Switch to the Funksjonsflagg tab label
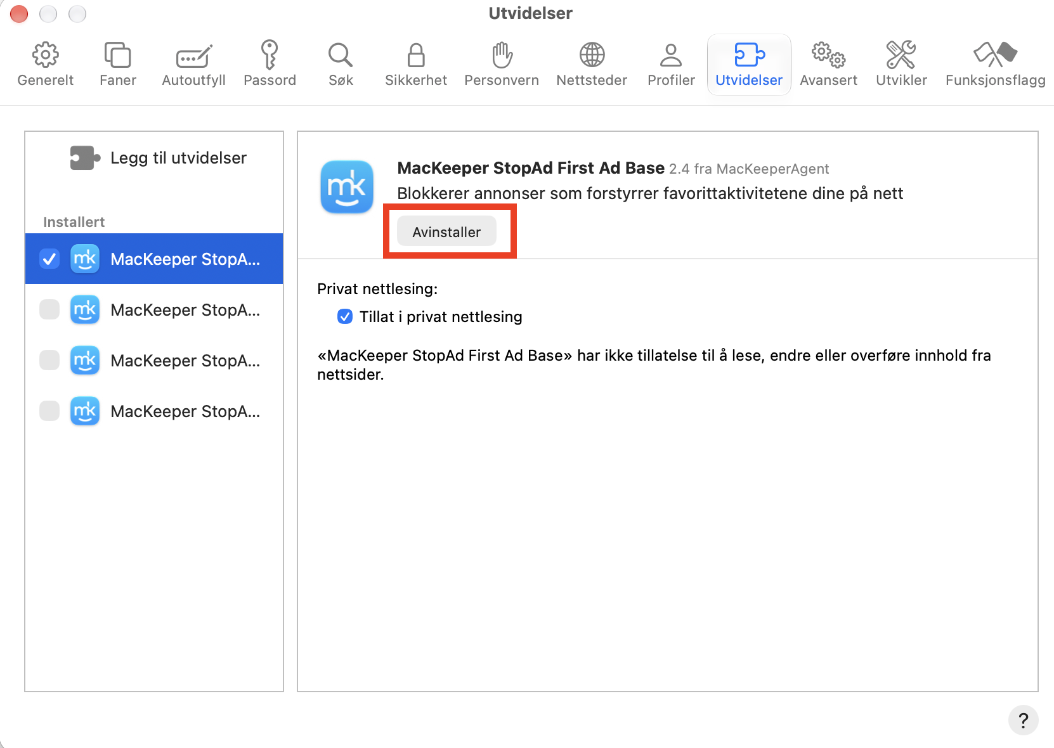Screen dimensions: 1054x748 (996, 81)
